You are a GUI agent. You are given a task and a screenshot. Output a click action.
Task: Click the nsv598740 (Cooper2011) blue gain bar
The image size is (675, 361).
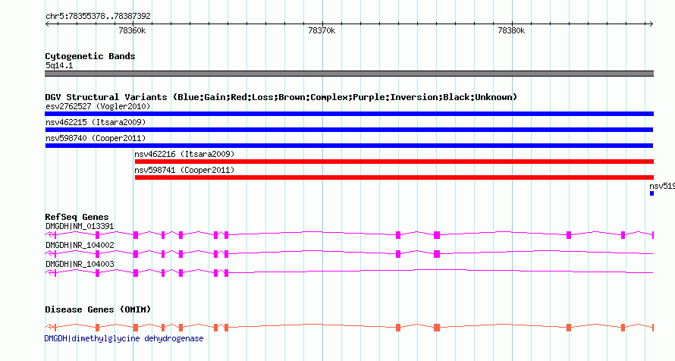349,146
